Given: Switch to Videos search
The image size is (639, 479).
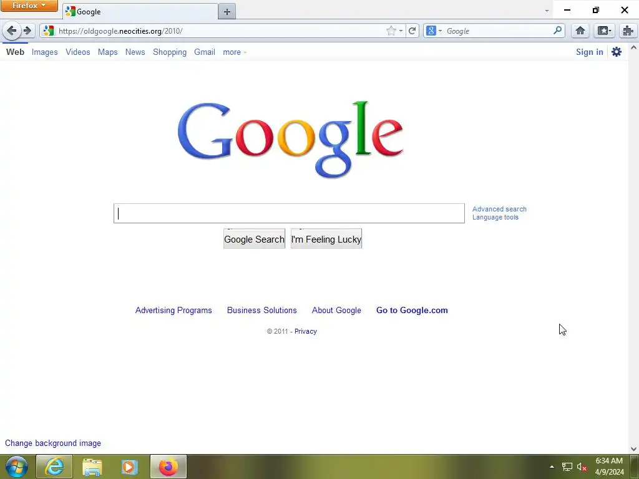Looking at the screenshot, I should pyautogui.click(x=78, y=52).
